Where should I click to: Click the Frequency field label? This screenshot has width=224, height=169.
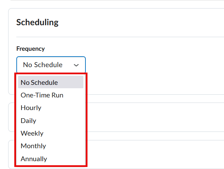30,49
